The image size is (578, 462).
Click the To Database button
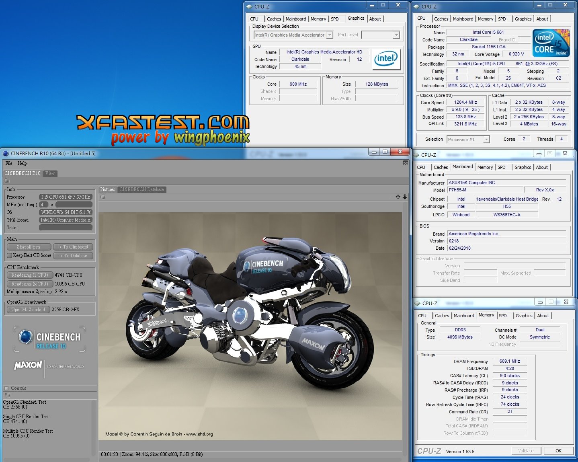point(73,256)
